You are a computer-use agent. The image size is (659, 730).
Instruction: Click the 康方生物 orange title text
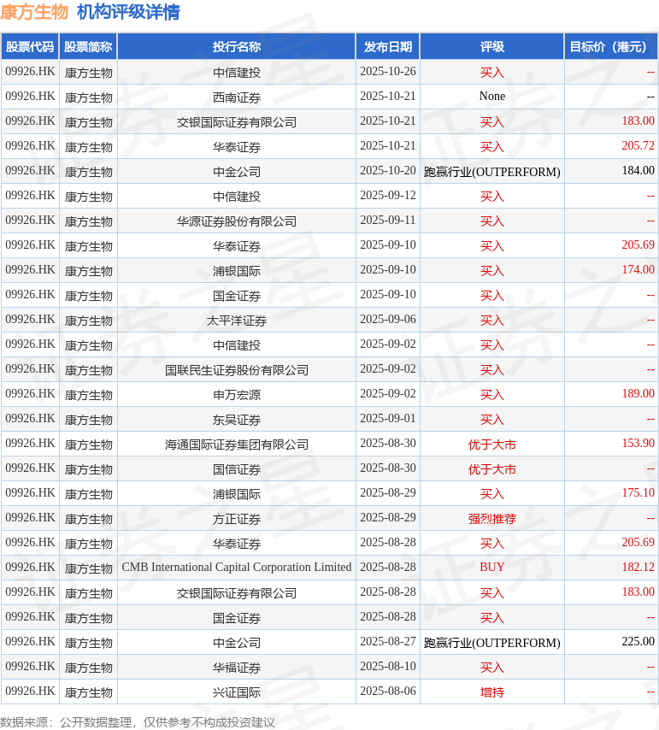(34, 12)
